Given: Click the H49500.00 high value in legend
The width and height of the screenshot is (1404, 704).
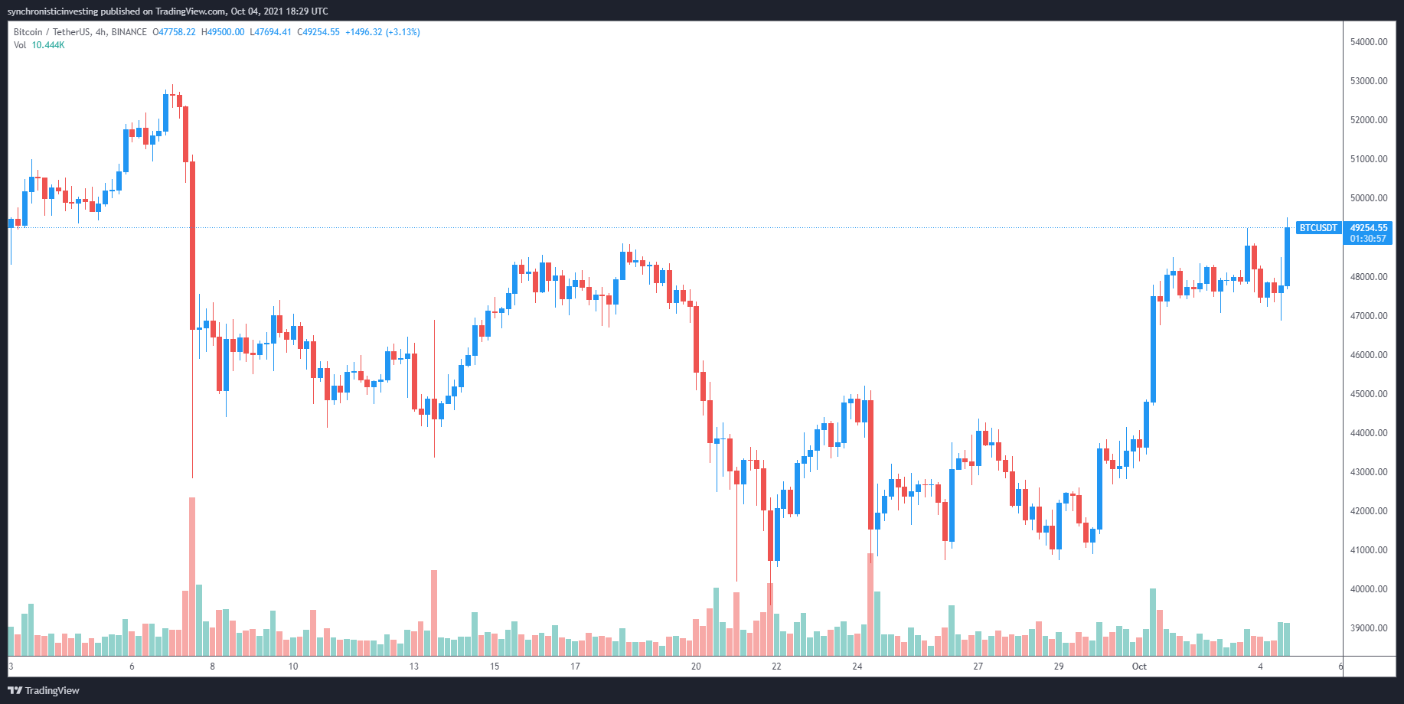Looking at the screenshot, I should tap(223, 32).
